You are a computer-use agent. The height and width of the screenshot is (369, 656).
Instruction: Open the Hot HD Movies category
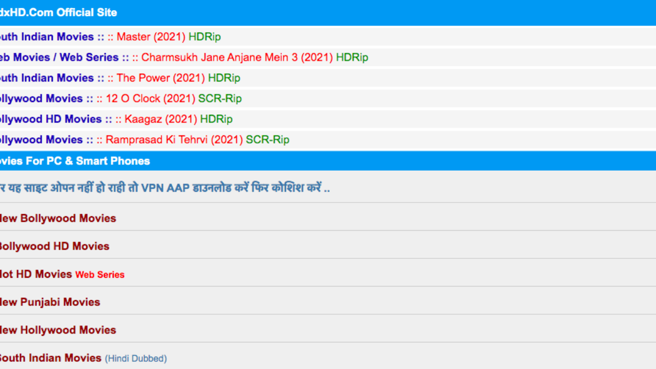[35, 274]
